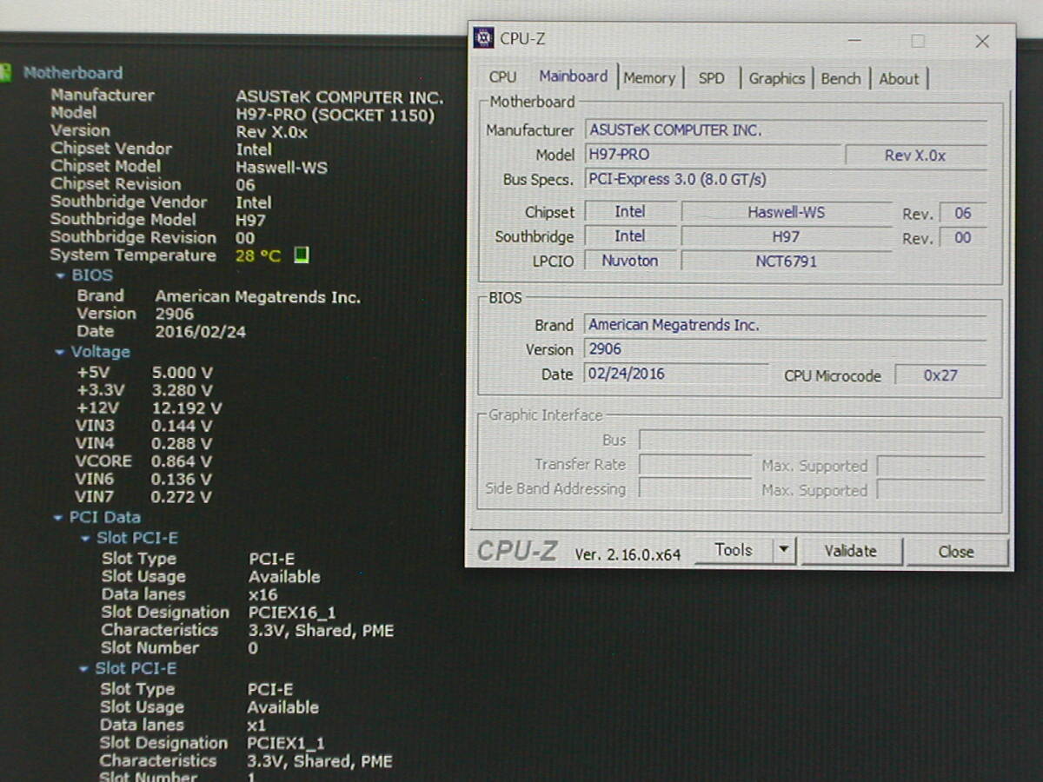Image resolution: width=1043 pixels, height=782 pixels.
Task: Switch to the Memory tab
Action: pos(649,78)
